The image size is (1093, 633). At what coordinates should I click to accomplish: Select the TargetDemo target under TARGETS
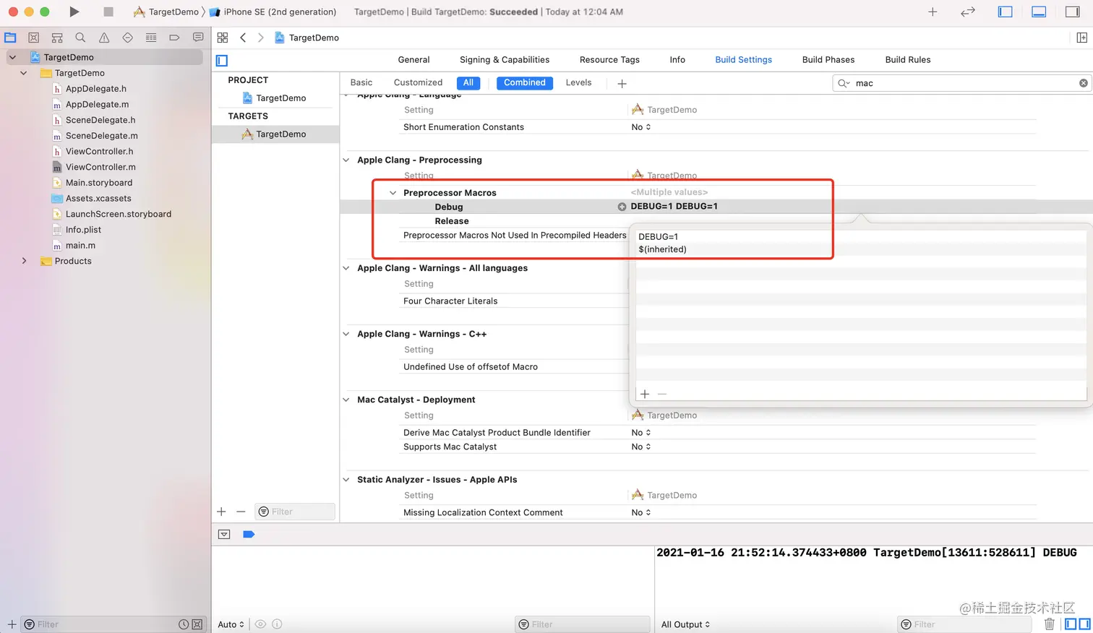click(x=275, y=134)
